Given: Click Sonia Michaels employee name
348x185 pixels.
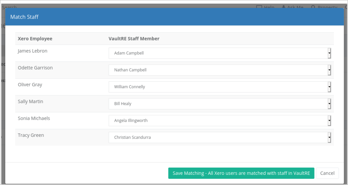Looking at the screenshot, I should click(x=34, y=118).
